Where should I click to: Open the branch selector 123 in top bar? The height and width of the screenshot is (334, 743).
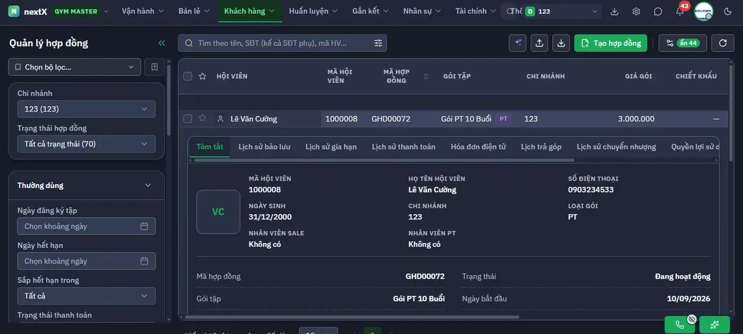point(561,11)
